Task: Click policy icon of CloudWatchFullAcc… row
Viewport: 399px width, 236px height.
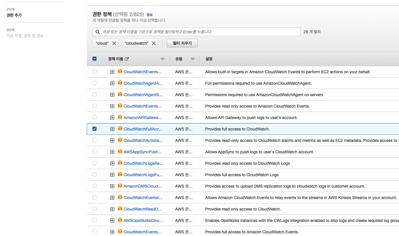Action: [120, 129]
